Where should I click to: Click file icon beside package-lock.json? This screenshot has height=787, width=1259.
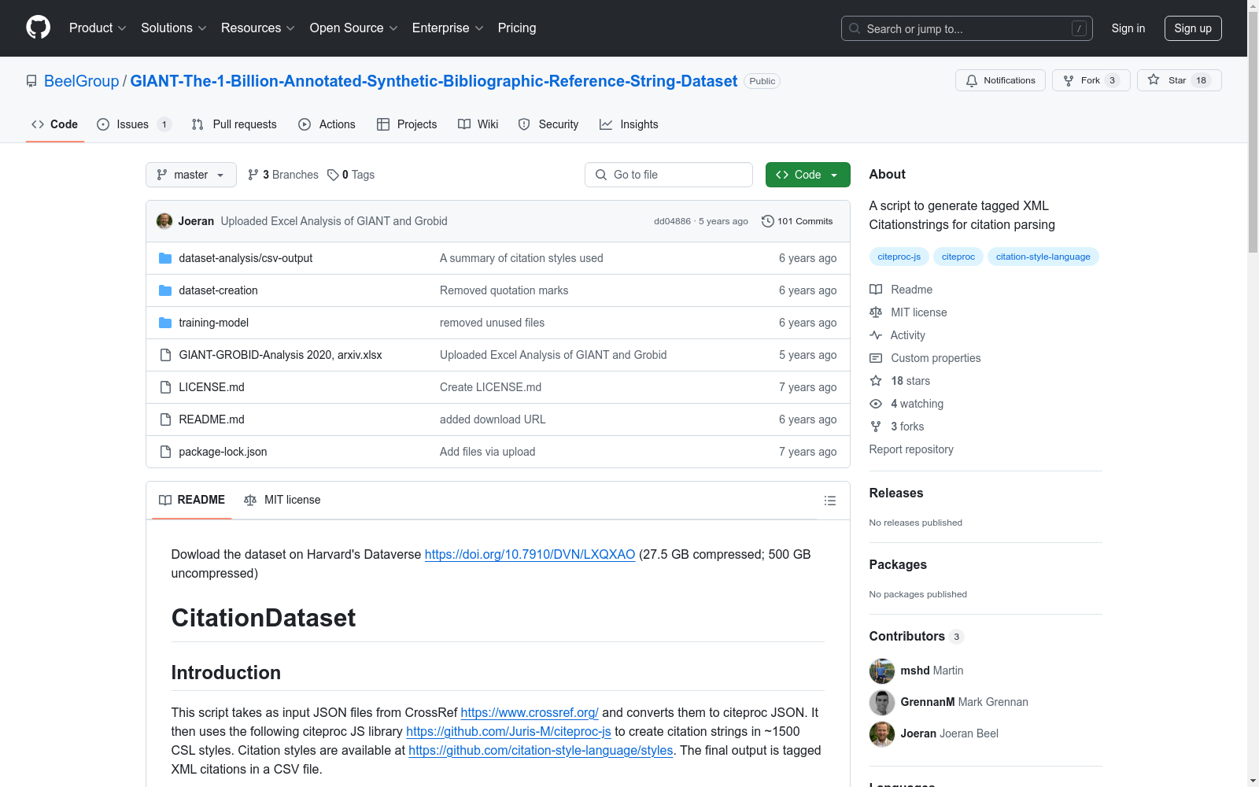(165, 452)
